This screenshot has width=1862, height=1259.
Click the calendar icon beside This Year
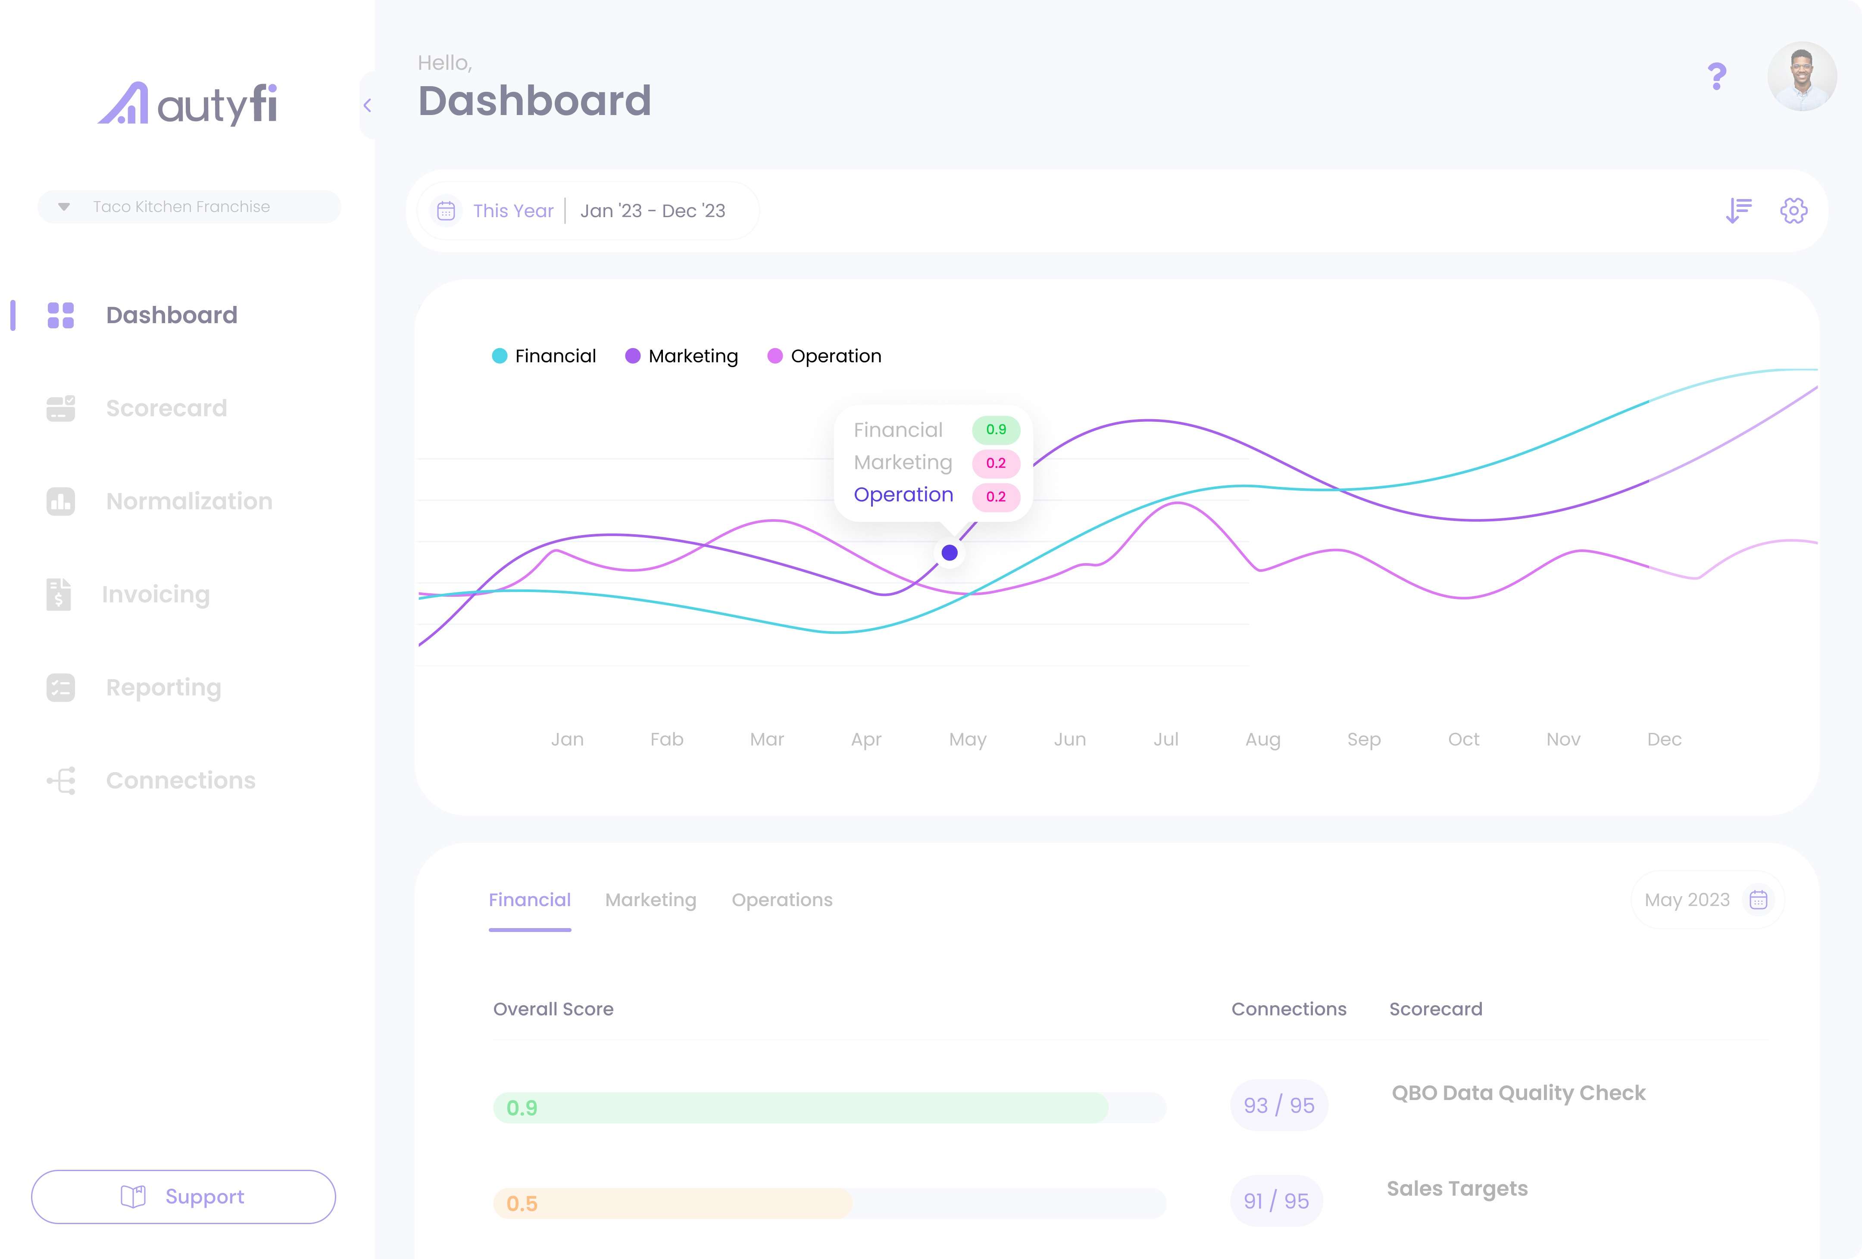pos(446,211)
